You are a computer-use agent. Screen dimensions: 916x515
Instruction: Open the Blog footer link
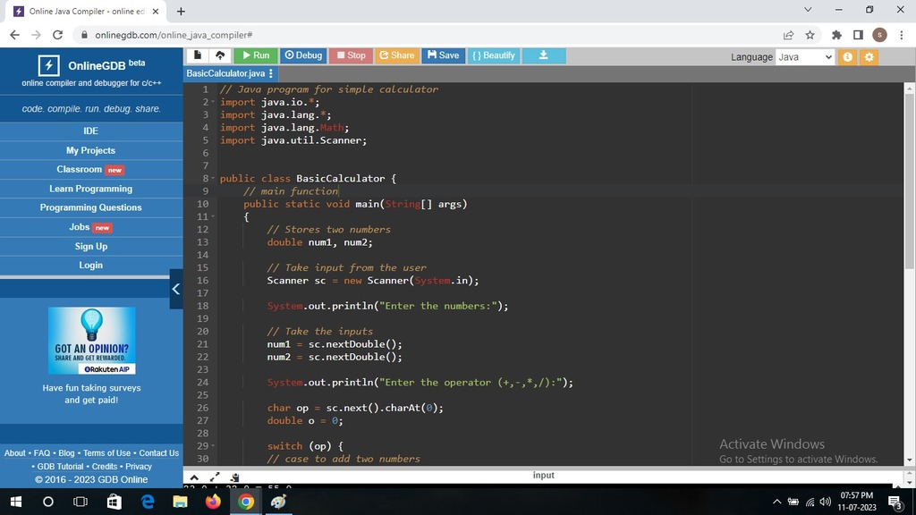pyautogui.click(x=66, y=453)
